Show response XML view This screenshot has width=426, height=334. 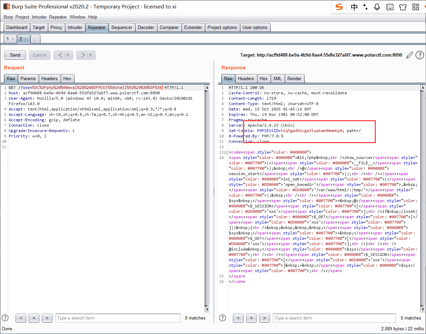(277, 78)
